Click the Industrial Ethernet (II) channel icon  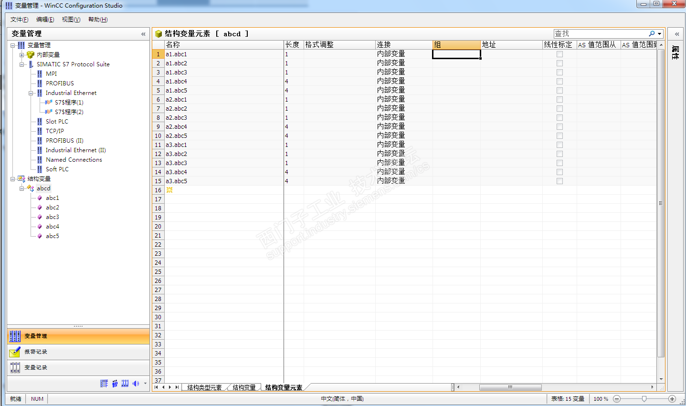tap(40, 150)
